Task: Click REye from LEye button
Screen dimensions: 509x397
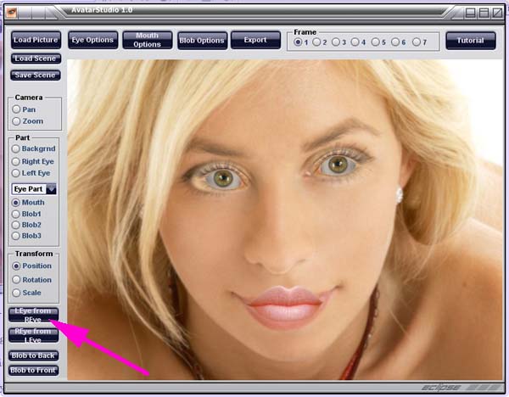Action: [x=33, y=336]
